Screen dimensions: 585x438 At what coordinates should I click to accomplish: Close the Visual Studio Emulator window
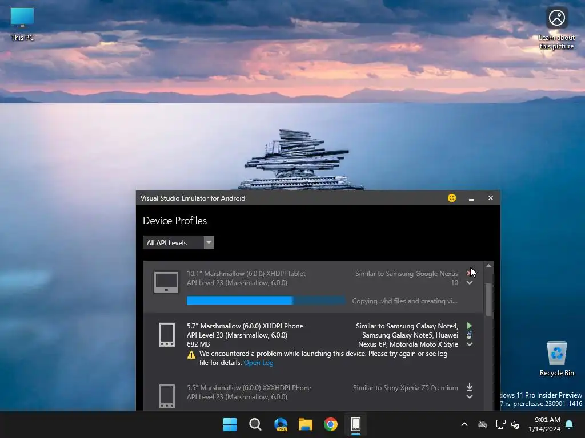click(491, 198)
